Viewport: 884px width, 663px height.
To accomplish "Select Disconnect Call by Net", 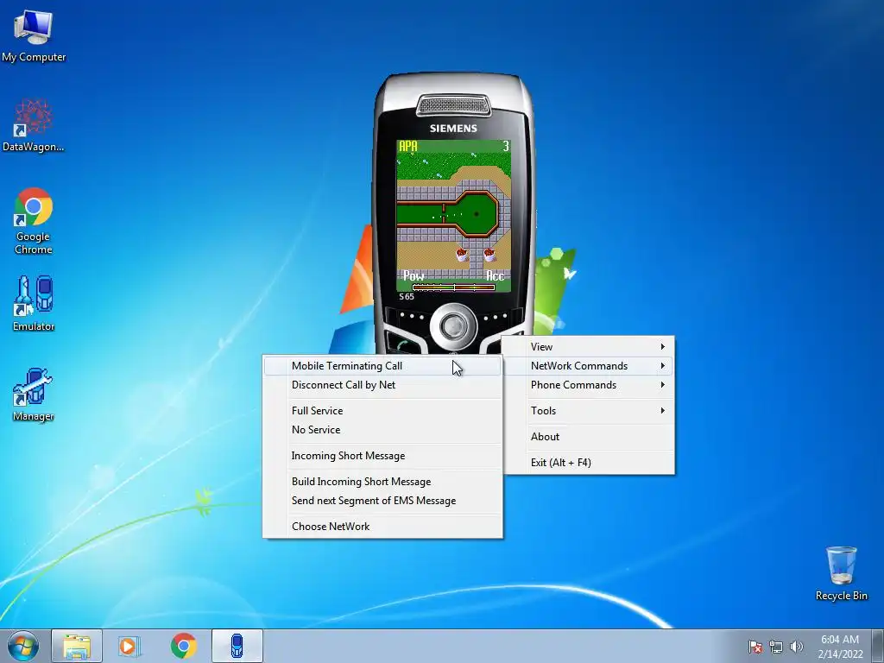I will tap(382, 385).
